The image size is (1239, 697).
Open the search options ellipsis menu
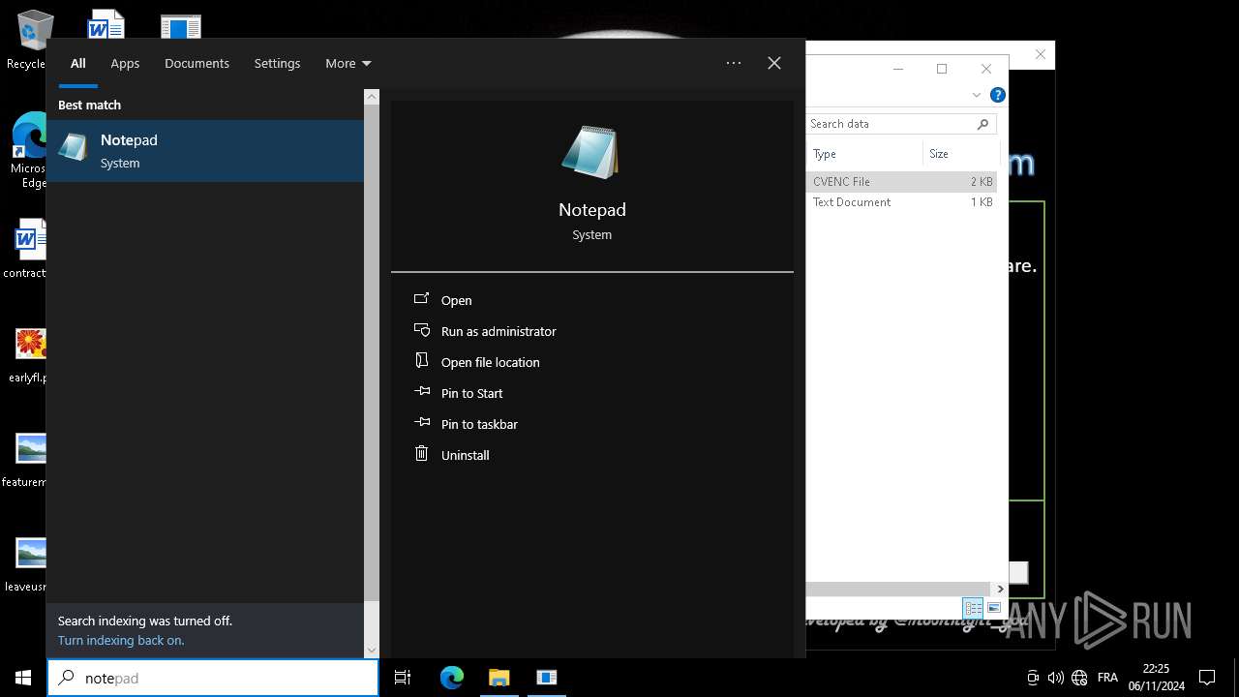coord(734,63)
